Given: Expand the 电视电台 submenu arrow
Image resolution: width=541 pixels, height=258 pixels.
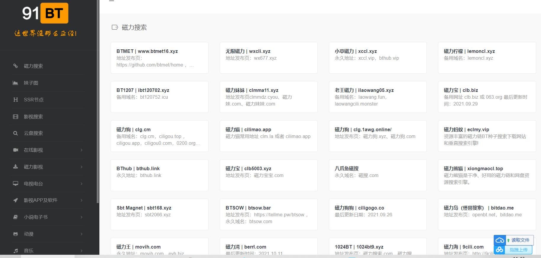Looking at the screenshot, I should [81, 184].
